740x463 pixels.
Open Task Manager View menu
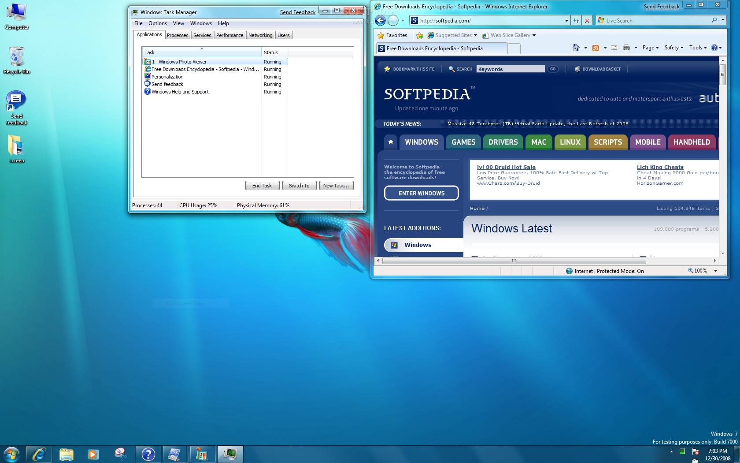click(178, 23)
